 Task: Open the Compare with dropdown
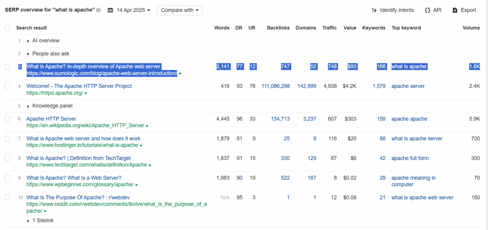(180, 10)
